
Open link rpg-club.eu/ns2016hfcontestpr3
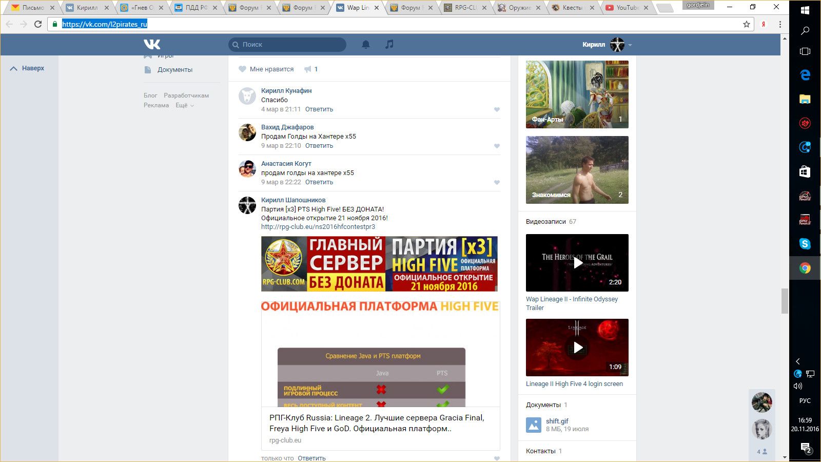pyautogui.click(x=318, y=227)
